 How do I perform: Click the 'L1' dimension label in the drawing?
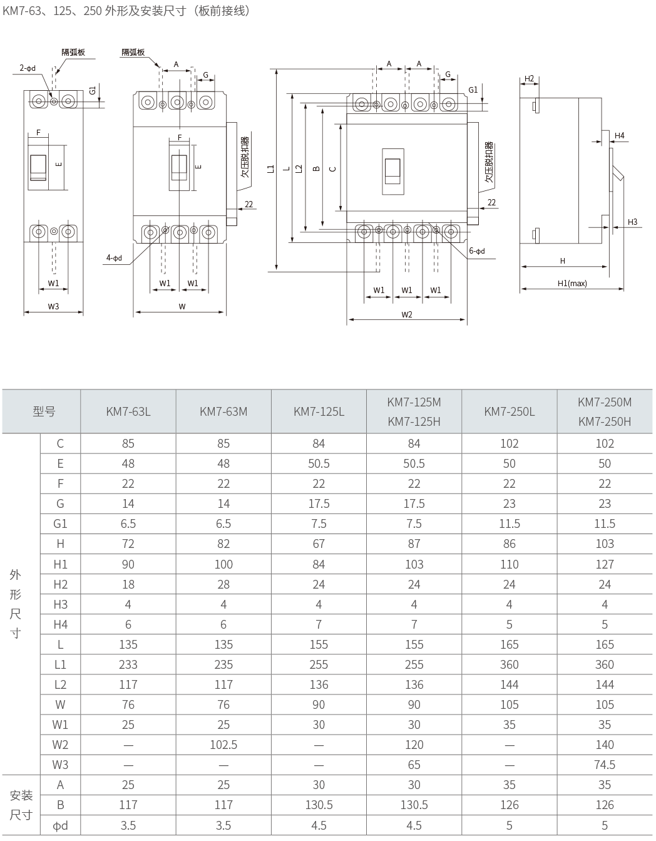click(270, 168)
